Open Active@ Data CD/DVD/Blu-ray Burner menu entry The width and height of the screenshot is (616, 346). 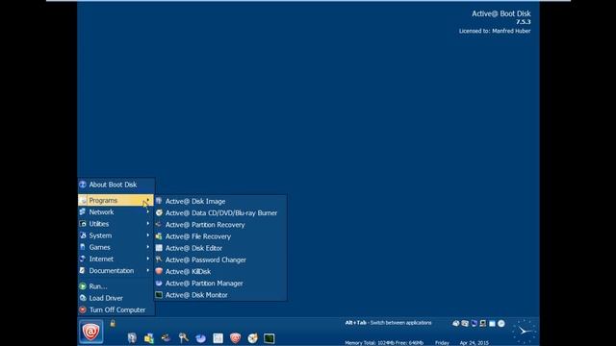point(220,212)
